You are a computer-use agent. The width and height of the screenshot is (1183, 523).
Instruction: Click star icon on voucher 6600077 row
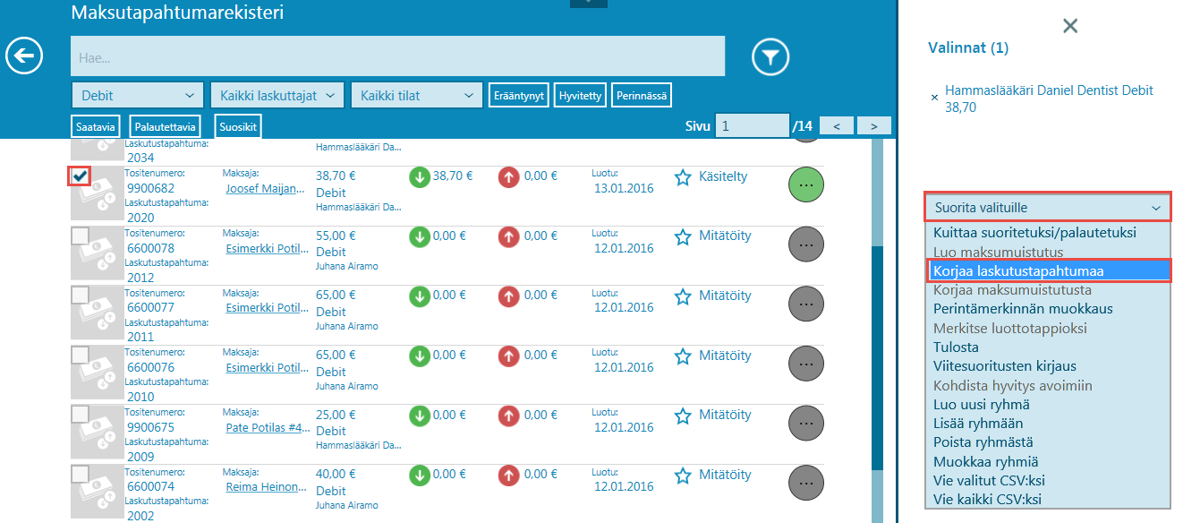[683, 296]
